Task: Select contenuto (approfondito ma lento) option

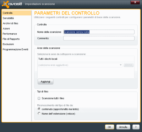Action: tap(39, 109)
